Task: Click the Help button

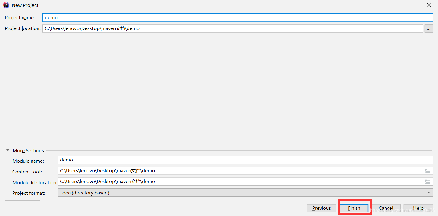Action: pos(418,208)
